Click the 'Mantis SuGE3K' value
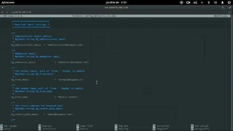The image size is (233, 131). click(68, 97)
